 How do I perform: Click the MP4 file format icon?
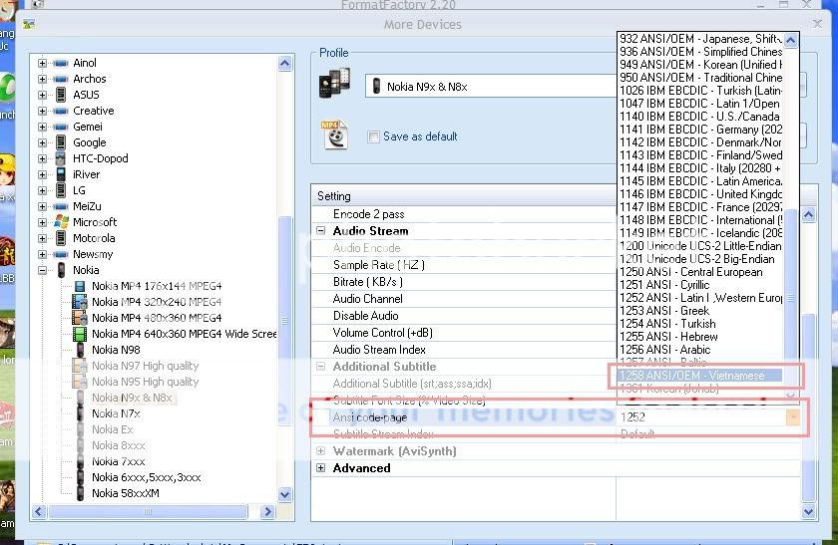click(x=334, y=134)
